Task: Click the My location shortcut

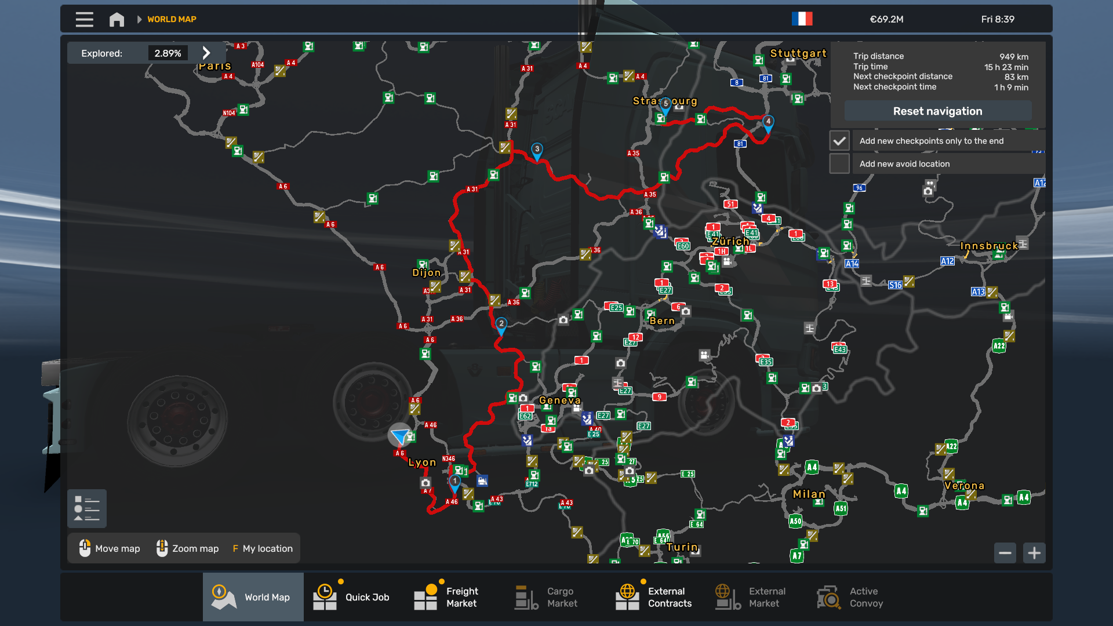Action: coord(263,548)
